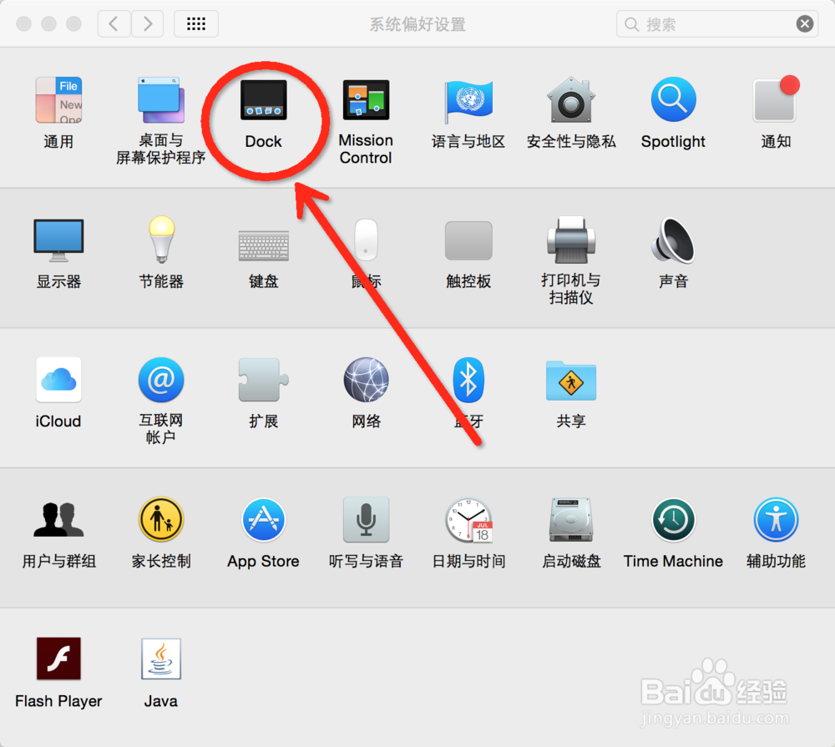The image size is (835, 747).
Task: Clear the search field with the X
Action: (805, 24)
